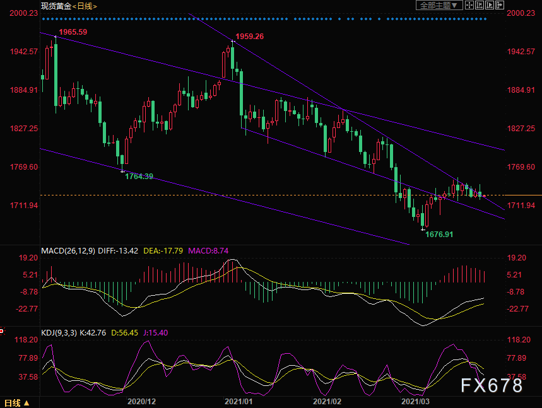Click the 118.20 KDJ left axis label
542x408 pixels.
[27, 340]
